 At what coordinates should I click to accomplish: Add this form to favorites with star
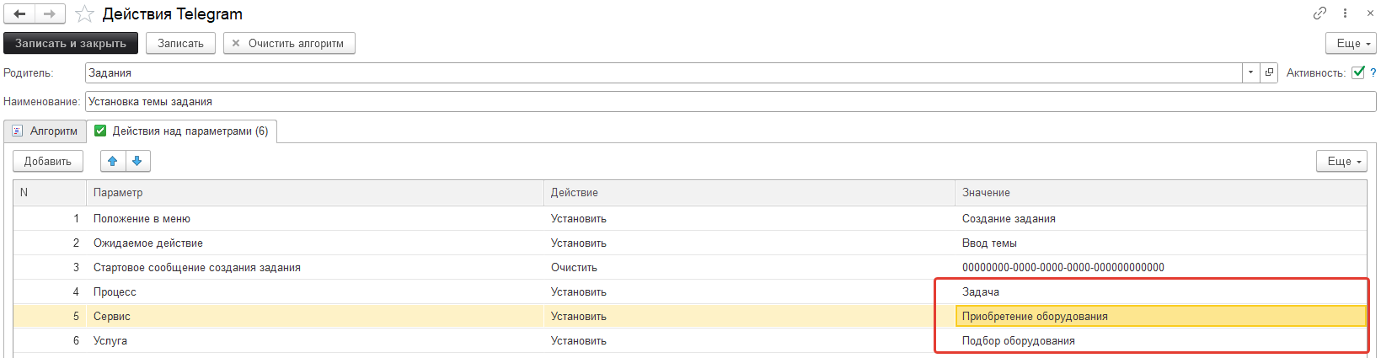tap(83, 14)
